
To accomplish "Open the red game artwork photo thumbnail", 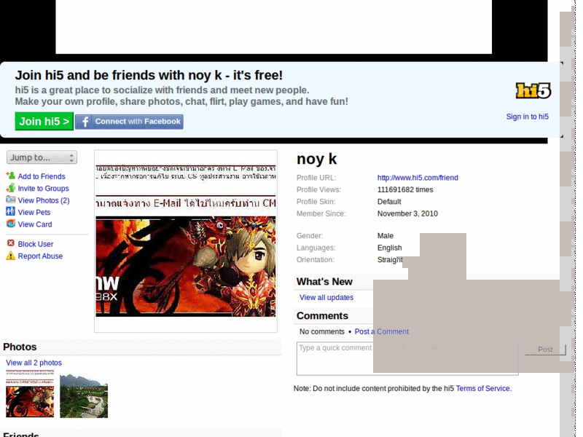I will point(30,393).
